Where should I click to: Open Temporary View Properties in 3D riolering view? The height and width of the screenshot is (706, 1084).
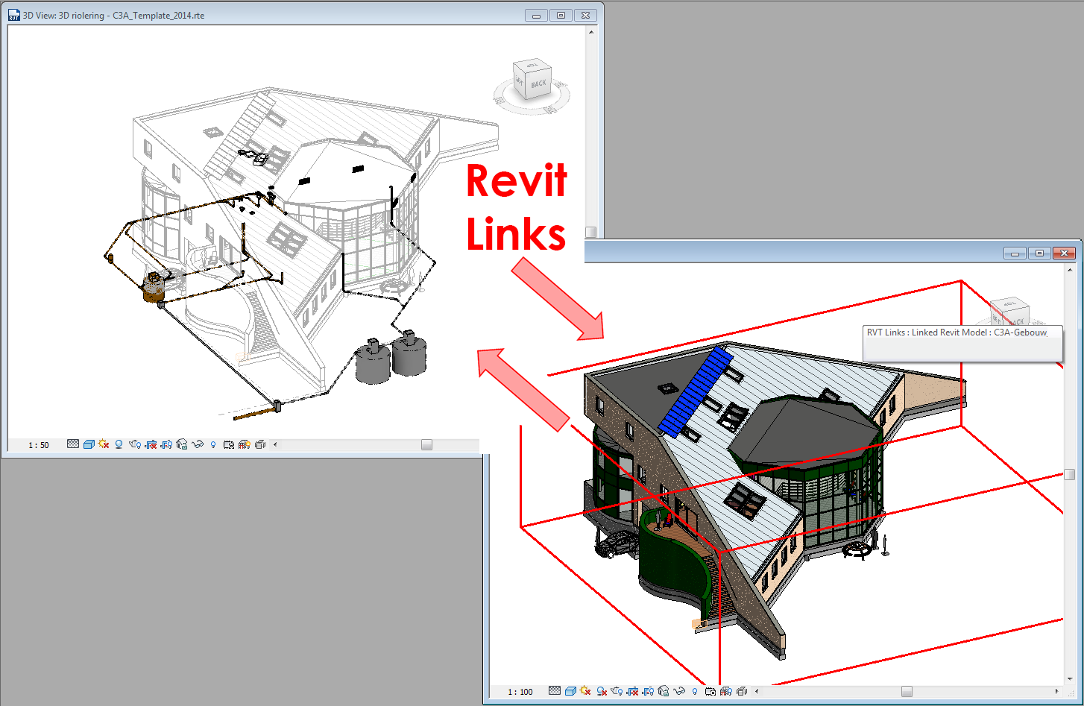[229, 444]
